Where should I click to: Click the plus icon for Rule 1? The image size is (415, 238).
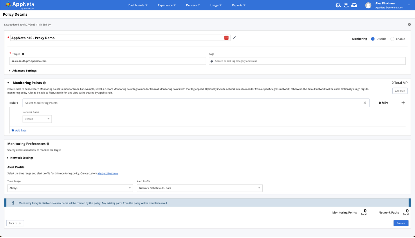click(x=403, y=103)
